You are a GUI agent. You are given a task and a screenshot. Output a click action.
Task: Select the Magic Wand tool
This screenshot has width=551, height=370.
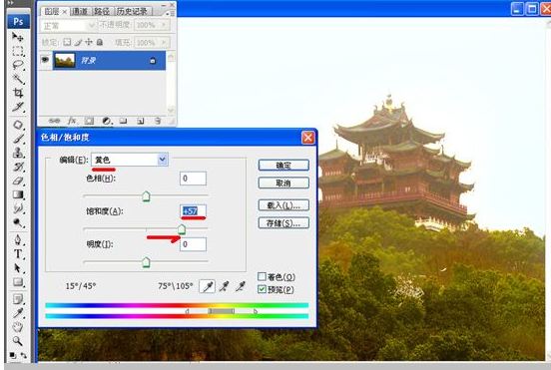point(18,79)
